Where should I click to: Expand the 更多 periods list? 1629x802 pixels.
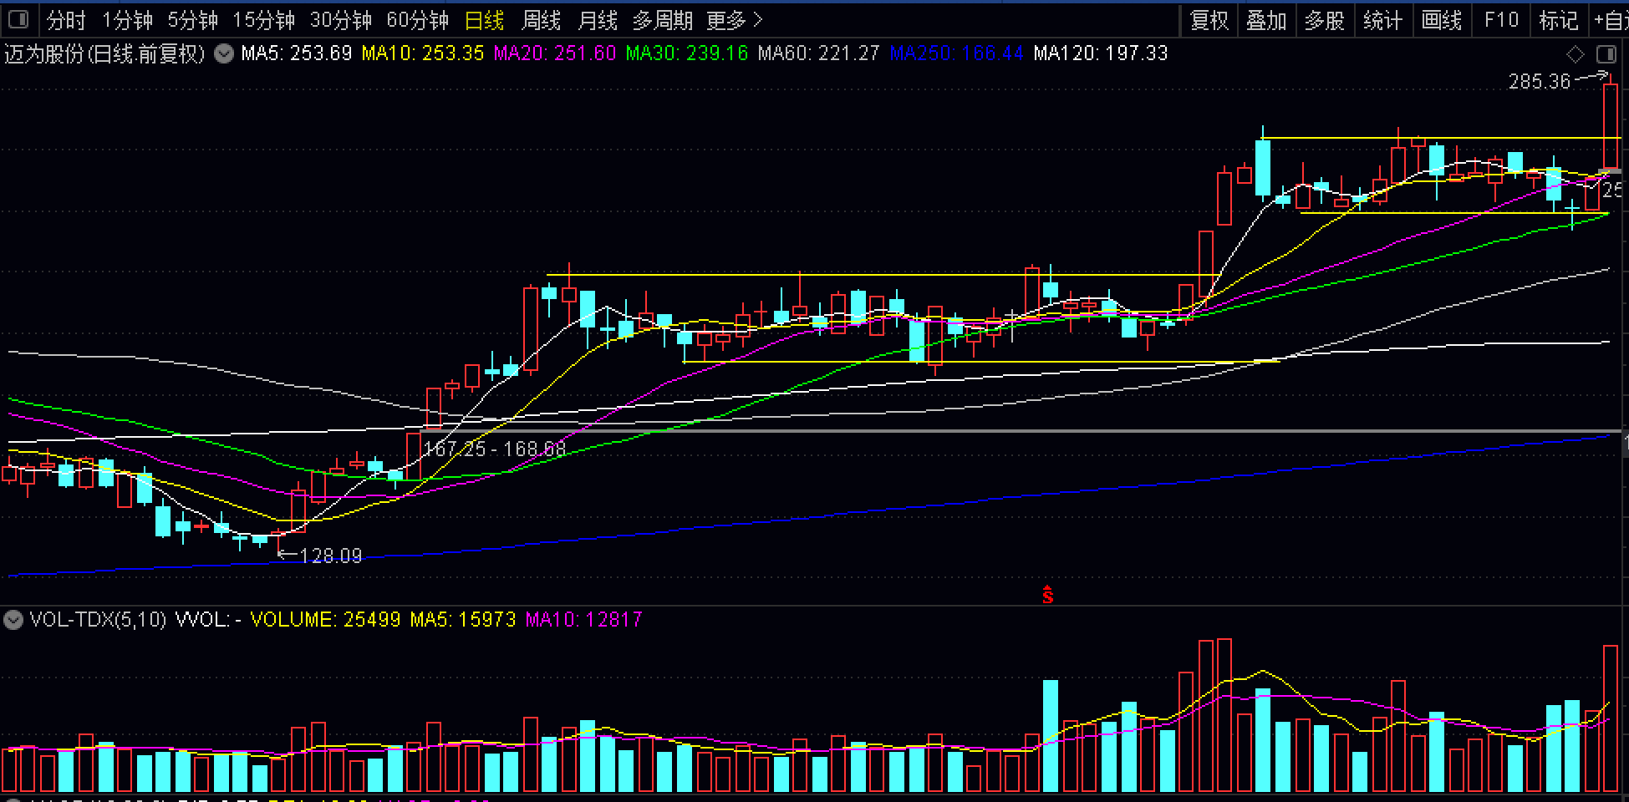tap(735, 20)
